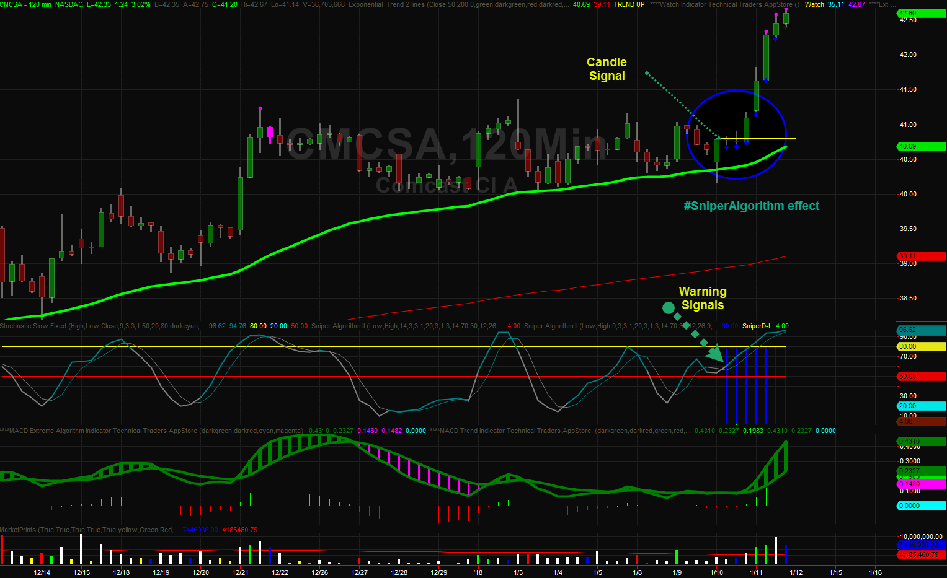The width and height of the screenshot is (947, 578).
Task: Click the '12/14' date on time axis
Action: pyautogui.click(x=42, y=572)
